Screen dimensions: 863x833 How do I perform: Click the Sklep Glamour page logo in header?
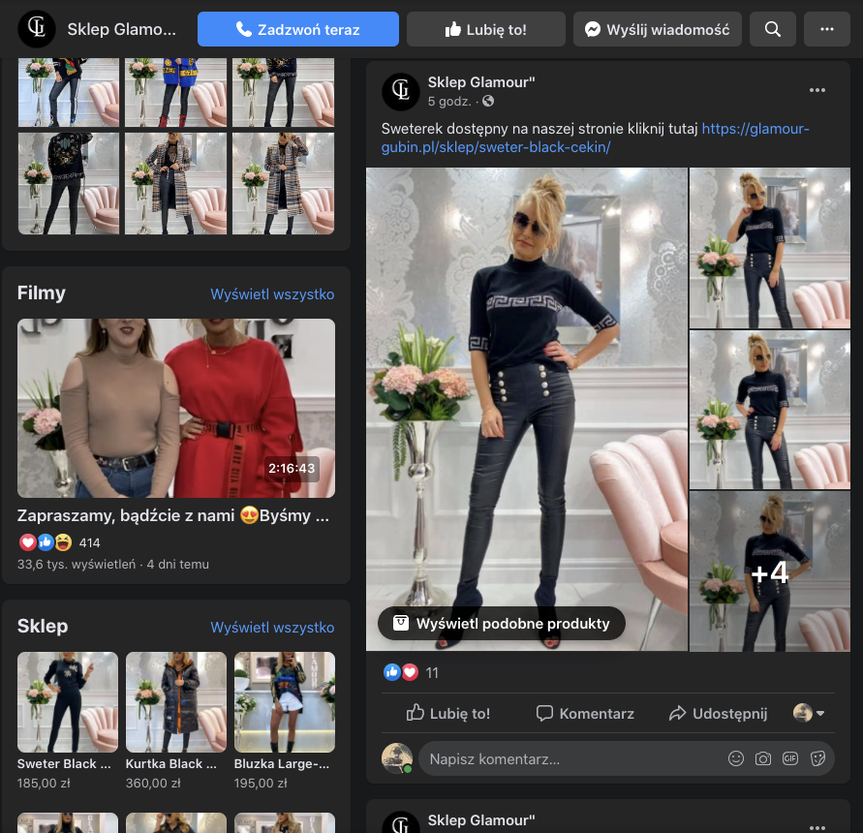click(x=37, y=29)
